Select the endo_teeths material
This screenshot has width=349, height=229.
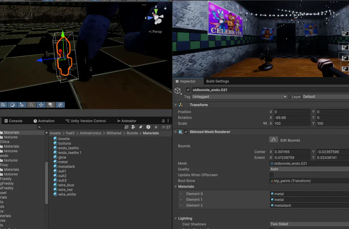(66, 148)
